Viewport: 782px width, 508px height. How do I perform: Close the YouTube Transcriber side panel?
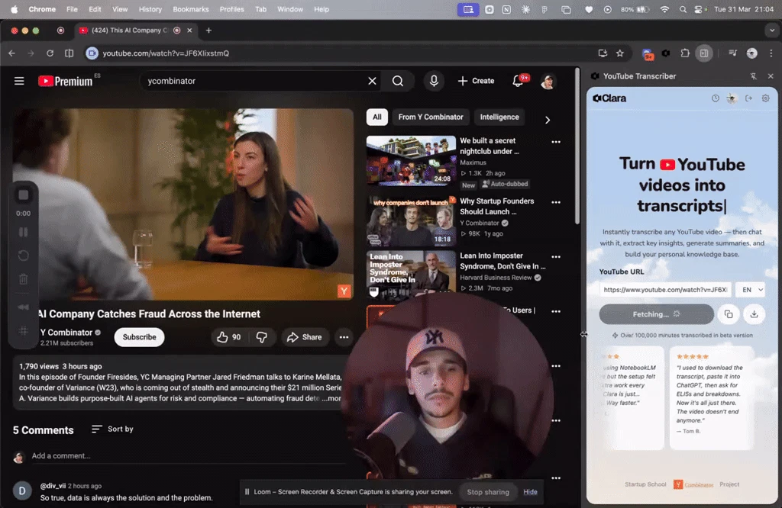[x=771, y=76]
